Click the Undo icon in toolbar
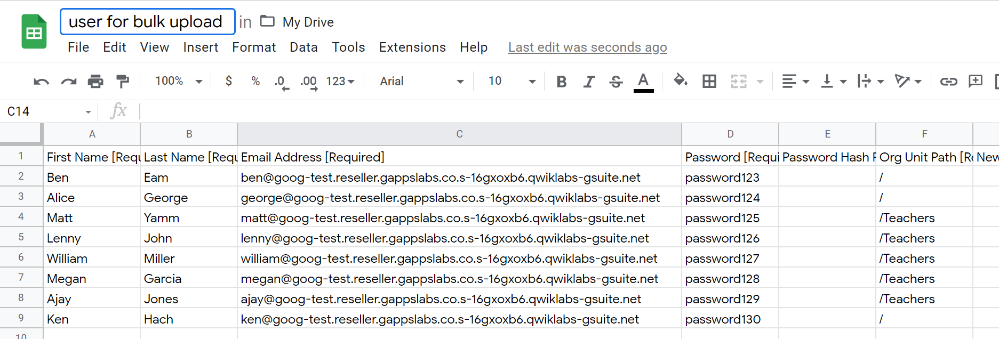The height and width of the screenshot is (339, 999). [x=41, y=82]
